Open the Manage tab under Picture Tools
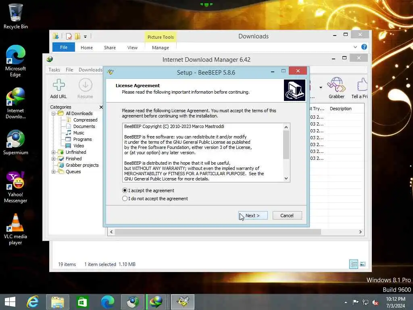413x310 pixels. [x=161, y=48]
